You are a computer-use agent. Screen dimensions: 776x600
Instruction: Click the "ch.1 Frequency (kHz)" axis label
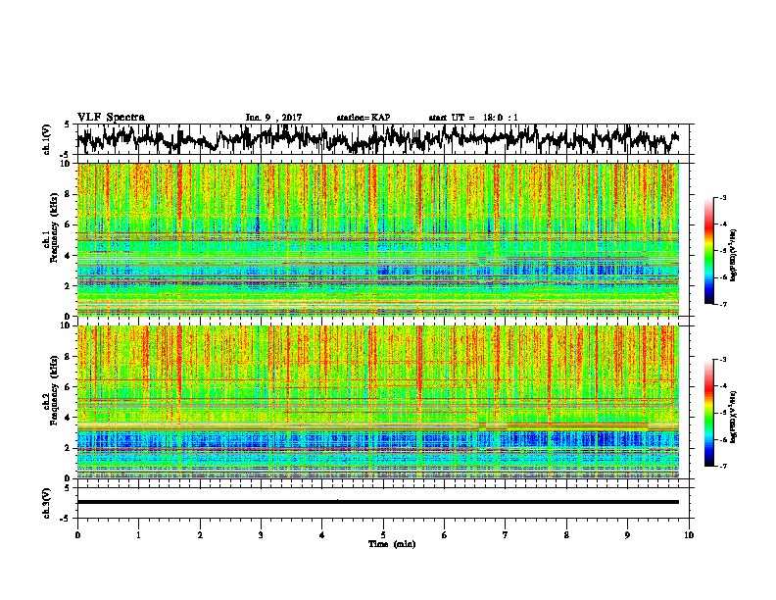coord(50,228)
